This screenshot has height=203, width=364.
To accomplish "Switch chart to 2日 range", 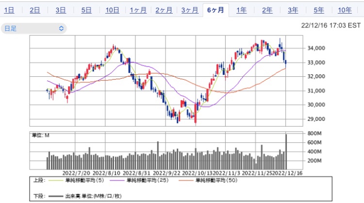I will pyautogui.click(x=35, y=10).
